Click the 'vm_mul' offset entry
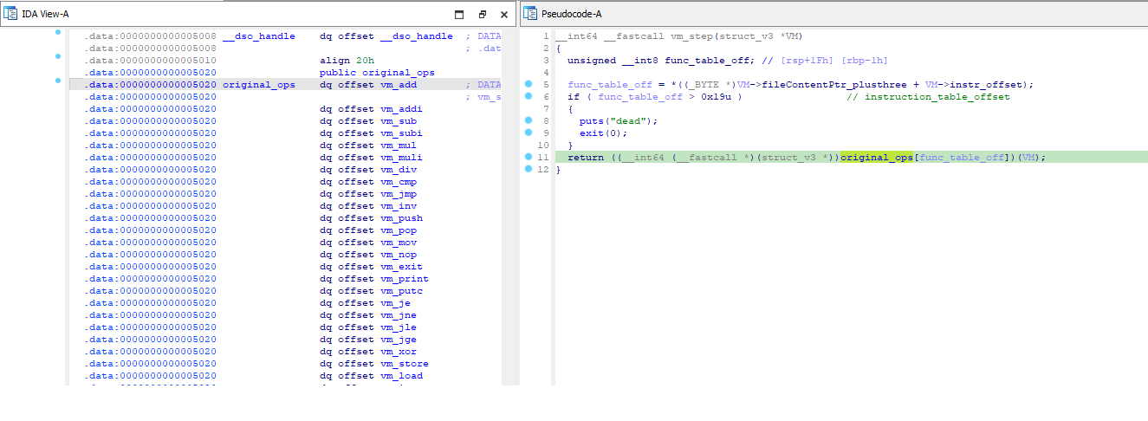Viewport: 1148px width, 421px height. click(x=399, y=146)
